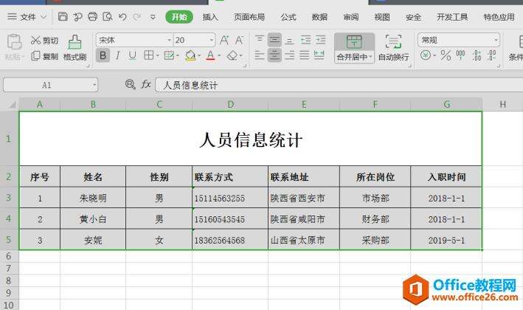The height and width of the screenshot is (310, 523).
Task: Click the borders icon
Action: 148,55
